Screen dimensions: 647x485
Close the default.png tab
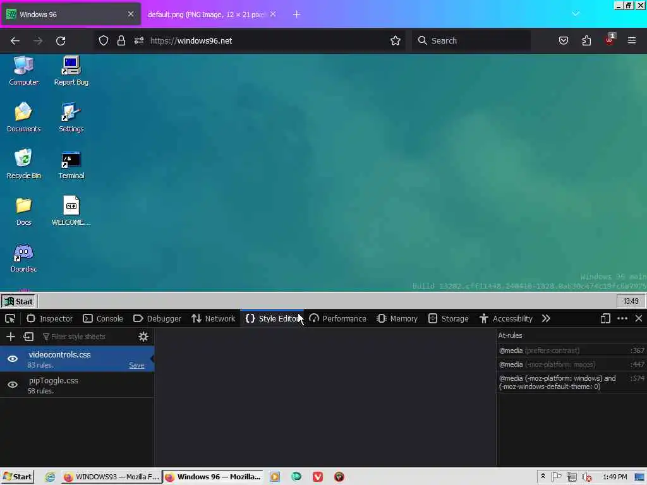pyautogui.click(x=273, y=14)
